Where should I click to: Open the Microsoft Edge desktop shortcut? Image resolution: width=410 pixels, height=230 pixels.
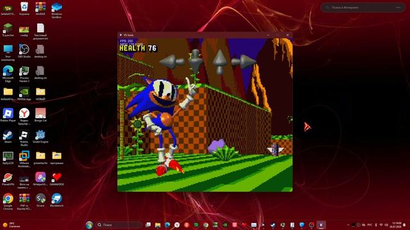click(x=8, y=74)
